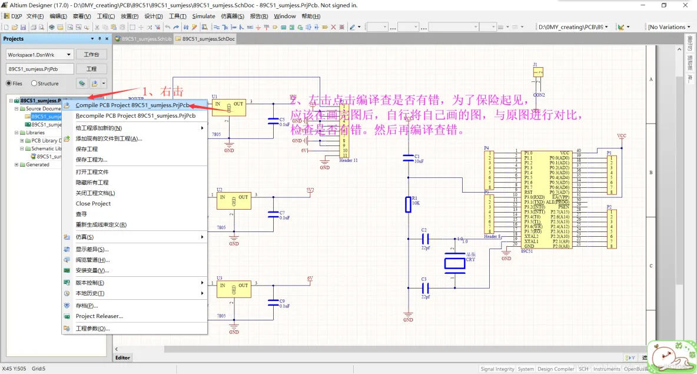Click the Clear Filter funnel icon
Viewport: 697px width, 374px height.
point(157,27)
